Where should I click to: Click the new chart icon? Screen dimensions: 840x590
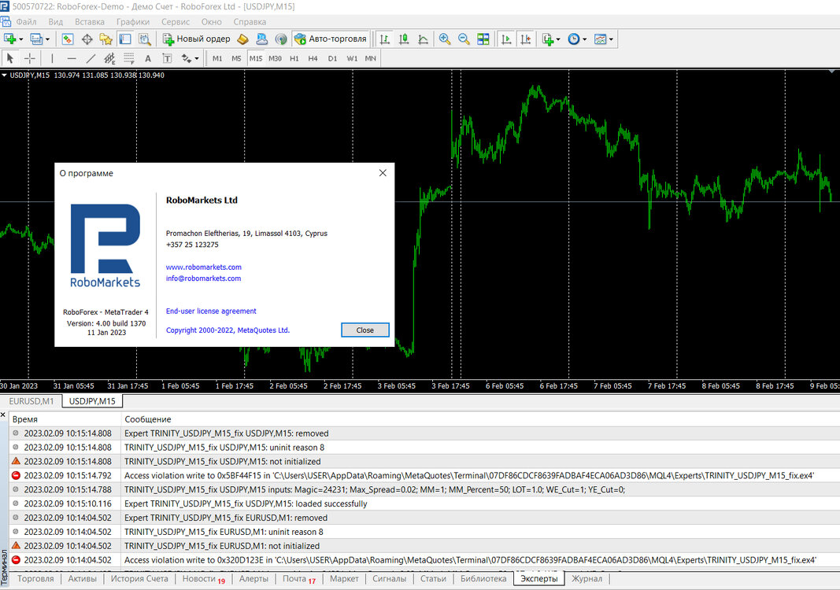tap(9, 39)
